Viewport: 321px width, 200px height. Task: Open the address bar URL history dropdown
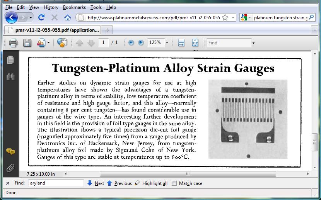point(233,18)
